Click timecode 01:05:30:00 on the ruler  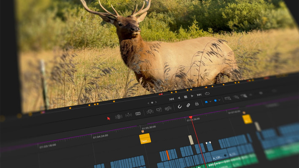click(x=149, y=127)
